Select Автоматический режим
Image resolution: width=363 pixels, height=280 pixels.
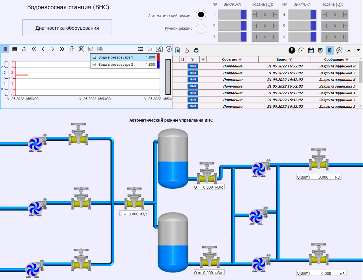[201, 14]
